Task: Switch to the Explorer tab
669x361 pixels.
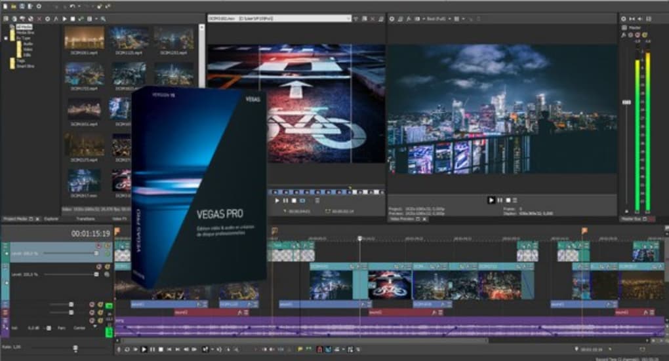Action: pyautogui.click(x=51, y=219)
